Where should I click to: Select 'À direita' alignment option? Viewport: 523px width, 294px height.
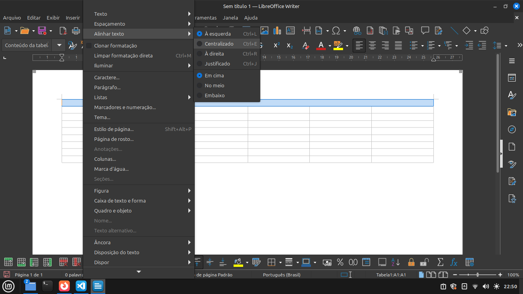click(227, 54)
